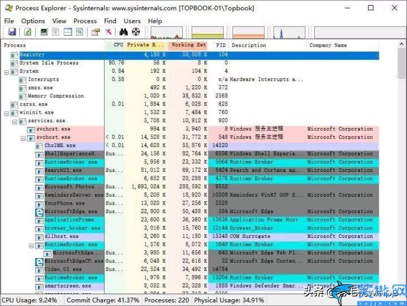Toggle the Show Process Tree toolbar icon
Image resolution: width=407 pixels, height=306 pixels.
[55, 32]
